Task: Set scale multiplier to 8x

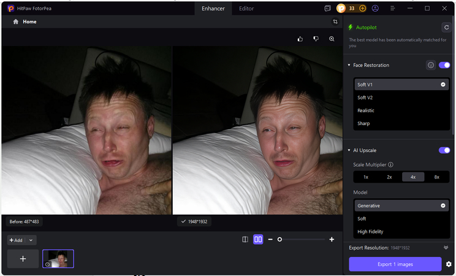Action: click(436, 177)
